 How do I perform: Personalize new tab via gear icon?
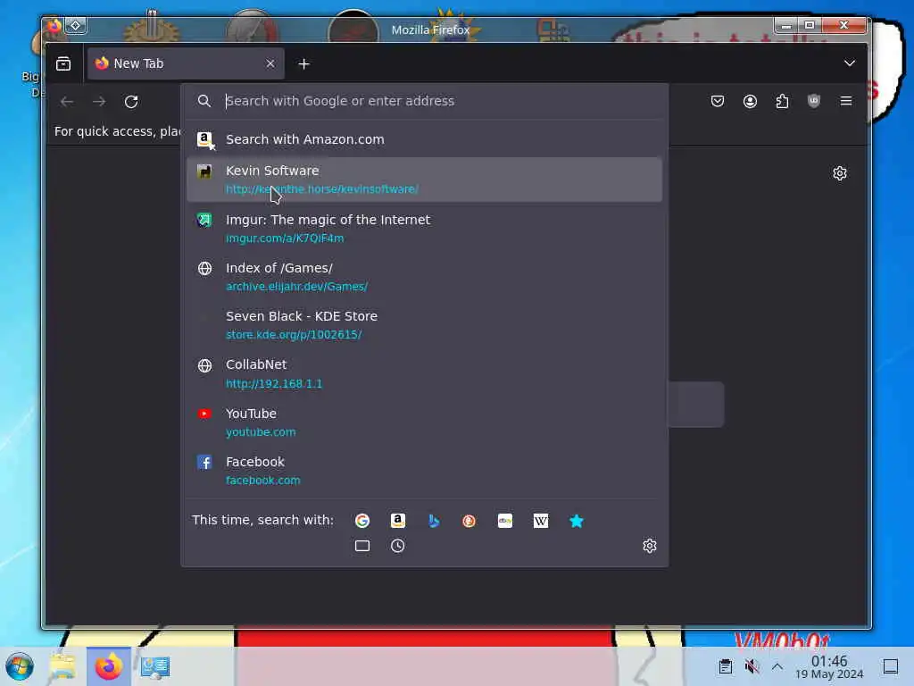point(839,173)
